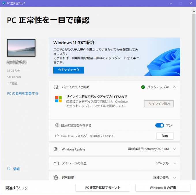This screenshot has height=195, width=196.
Task: Click the OneDrive フォルダーを同期しています text
Action: 88,136
